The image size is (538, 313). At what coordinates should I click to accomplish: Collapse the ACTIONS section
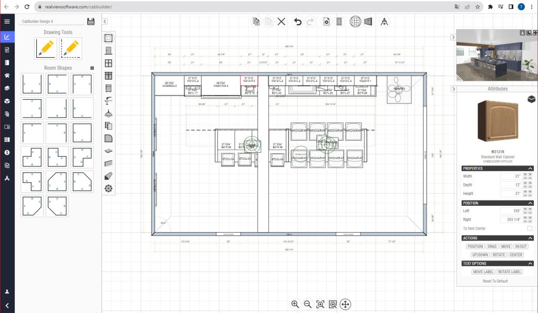click(530, 238)
